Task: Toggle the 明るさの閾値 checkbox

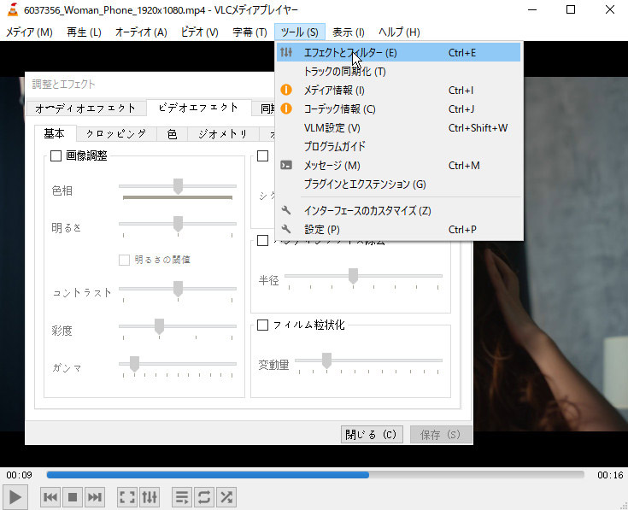Action: (x=124, y=260)
